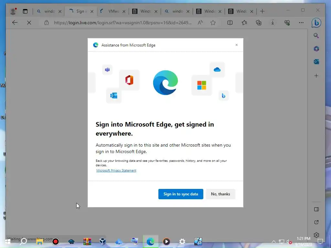Screen dimensions: 331x248
Task: Click the 'No, thanks' button
Action: click(220, 194)
